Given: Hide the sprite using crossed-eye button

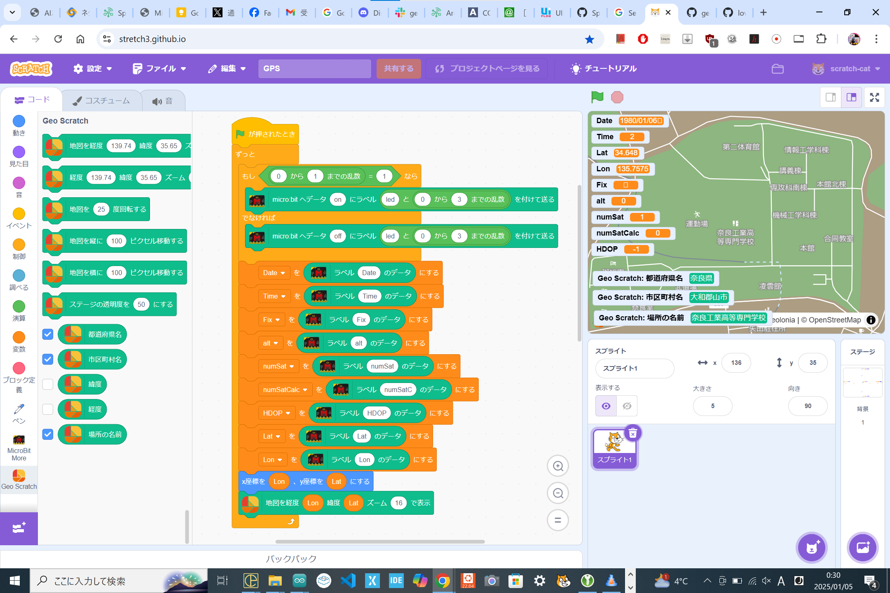Looking at the screenshot, I should point(627,406).
